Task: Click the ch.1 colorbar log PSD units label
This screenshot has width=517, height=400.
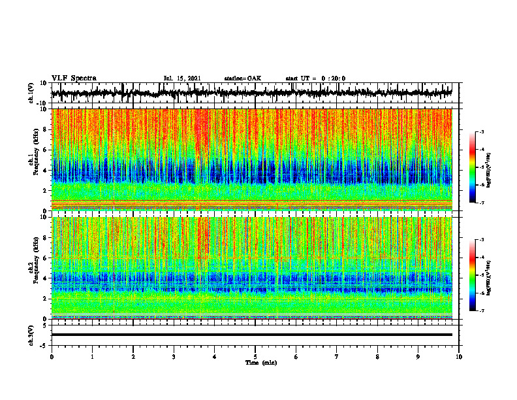Action: [x=489, y=170]
